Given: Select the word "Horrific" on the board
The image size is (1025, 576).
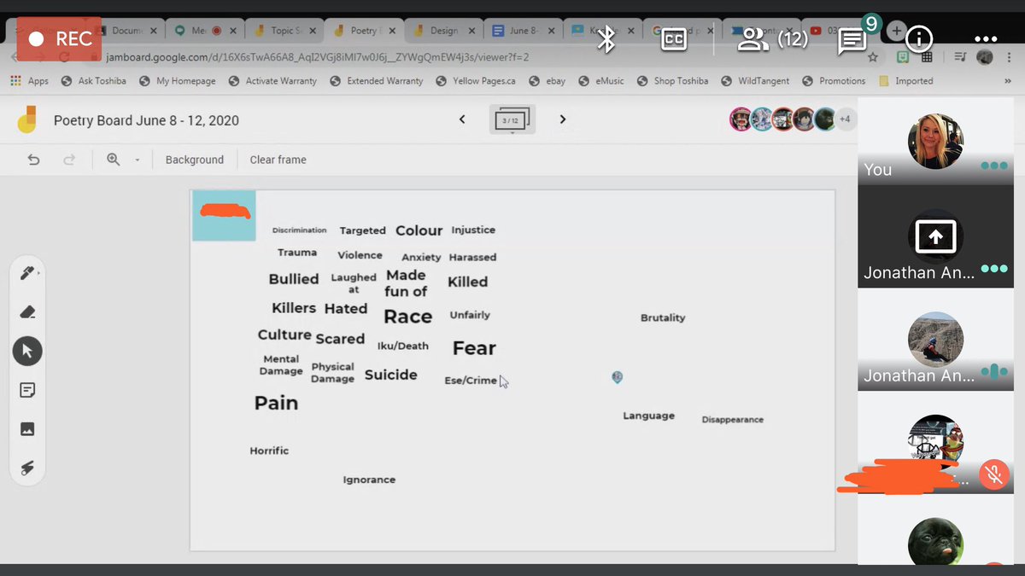Looking at the screenshot, I should [x=269, y=451].
